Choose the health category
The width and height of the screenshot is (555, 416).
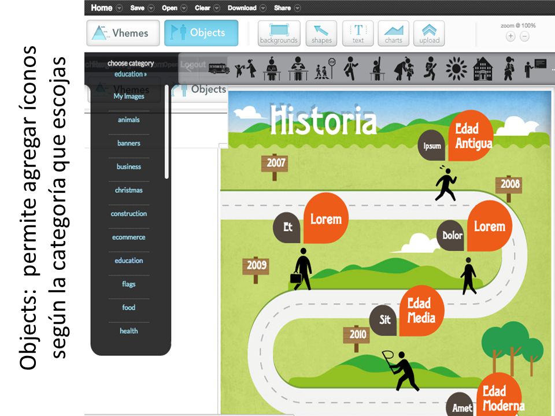[129, 330]
